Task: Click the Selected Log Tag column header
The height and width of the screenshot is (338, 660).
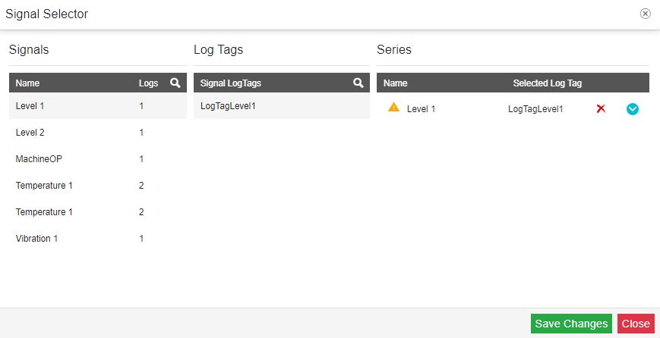Action: (547, 83)
